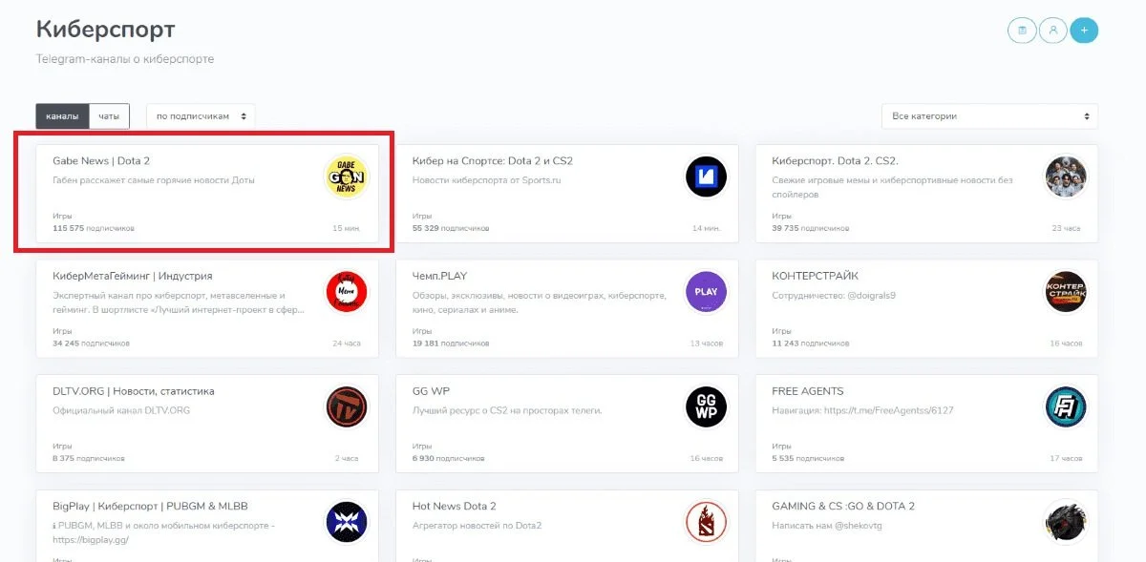Click the DLTV.ORG channel avatar
Image resolution: width=1146 pixels, height=562 pixels.
347,407
